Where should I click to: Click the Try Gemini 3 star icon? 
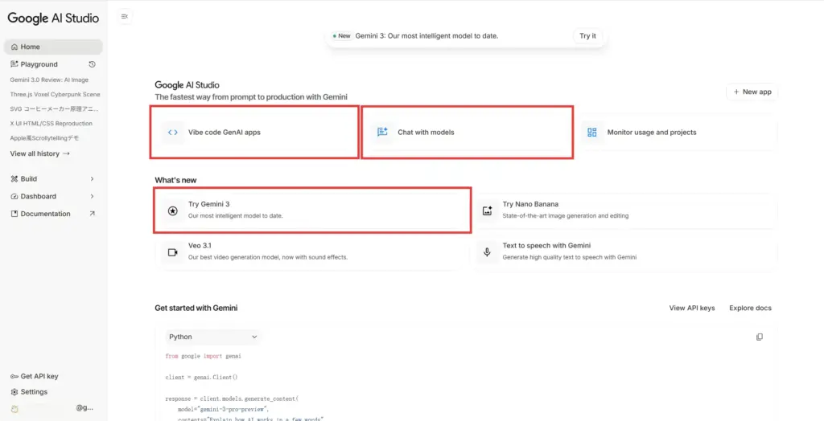click(x=172, y=210)
